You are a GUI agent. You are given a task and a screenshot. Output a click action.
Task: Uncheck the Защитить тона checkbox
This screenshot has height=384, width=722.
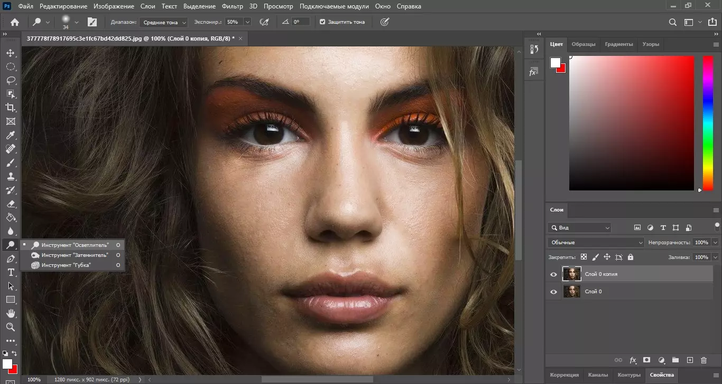[322, 22]
